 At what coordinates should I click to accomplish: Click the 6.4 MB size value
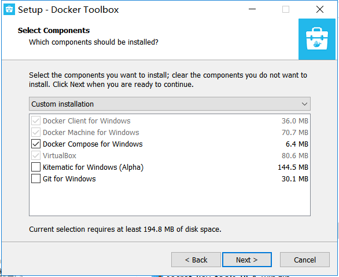tap(297, 144)
